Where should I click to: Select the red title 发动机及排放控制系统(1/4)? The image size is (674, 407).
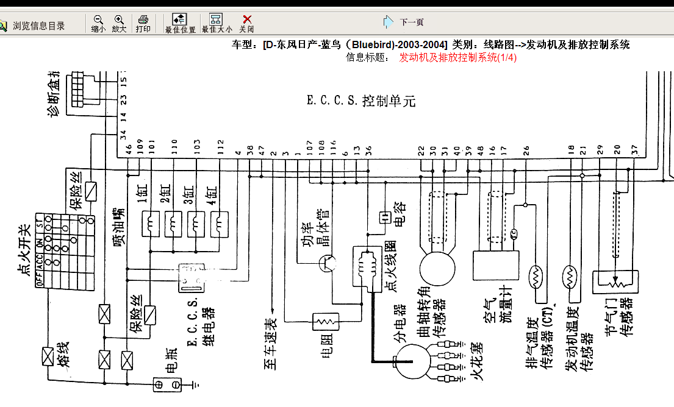(x=458, y=57)
